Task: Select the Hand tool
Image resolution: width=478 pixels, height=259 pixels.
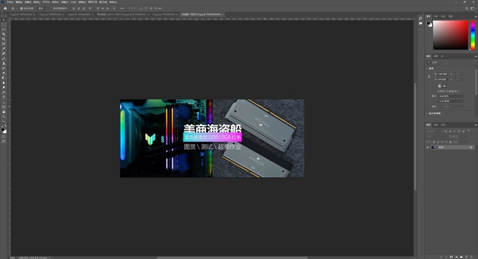Action: 4,112
